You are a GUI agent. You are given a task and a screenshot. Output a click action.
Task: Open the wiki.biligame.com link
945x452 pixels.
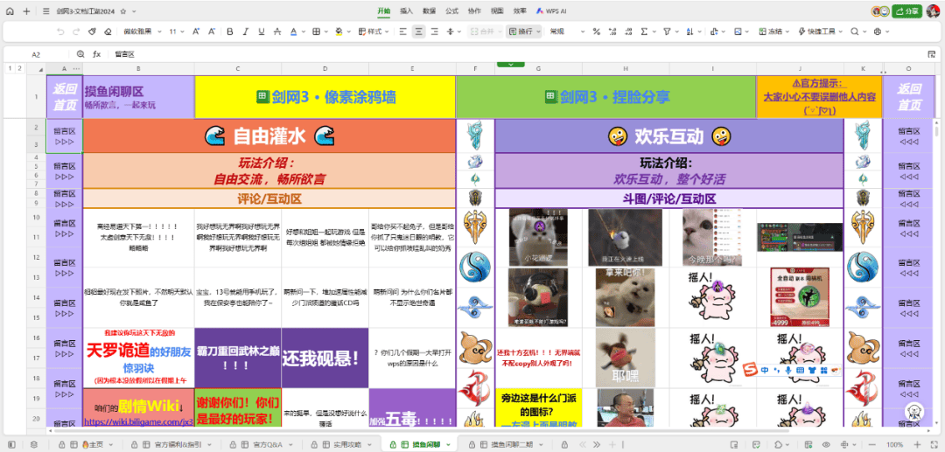tap(138, 422)
